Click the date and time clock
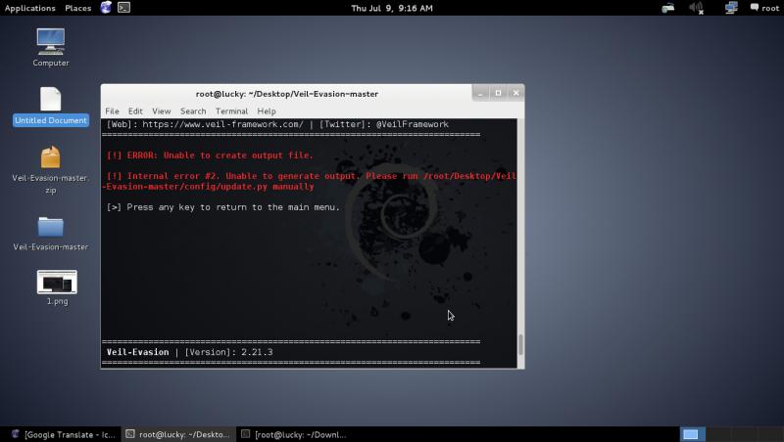 [392, 8]
